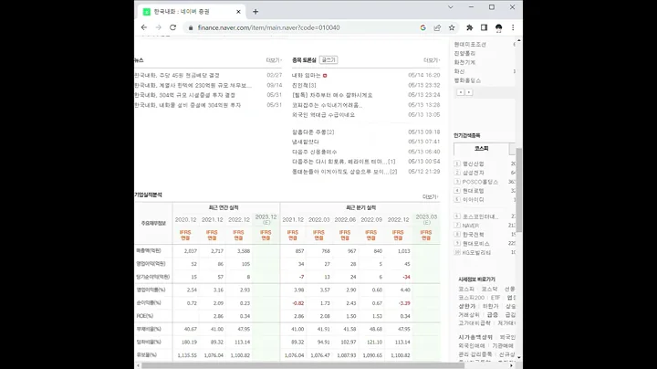Show the previous related-stocks page arrow

[x=461, y=92]
